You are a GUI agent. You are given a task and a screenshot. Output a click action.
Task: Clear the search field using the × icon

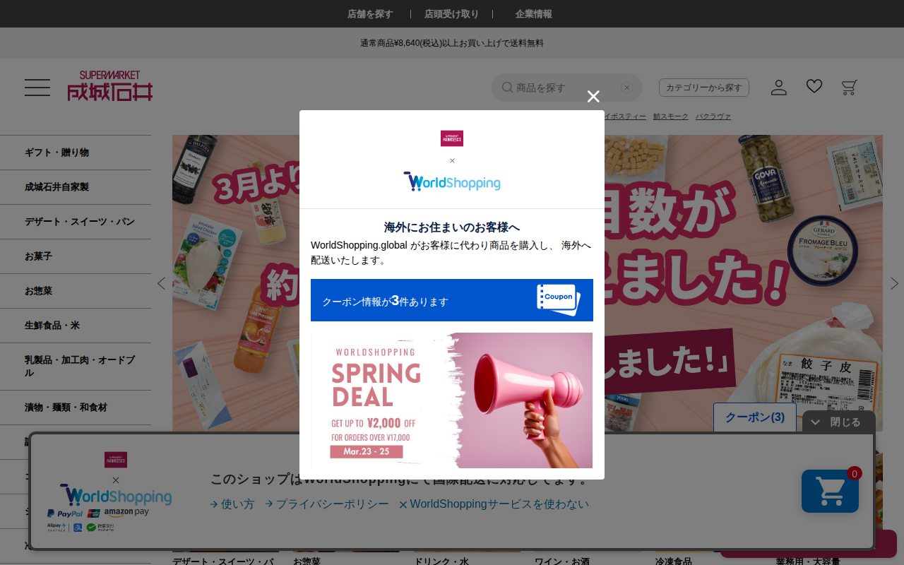pyautogui.click(x=627, y=87)
